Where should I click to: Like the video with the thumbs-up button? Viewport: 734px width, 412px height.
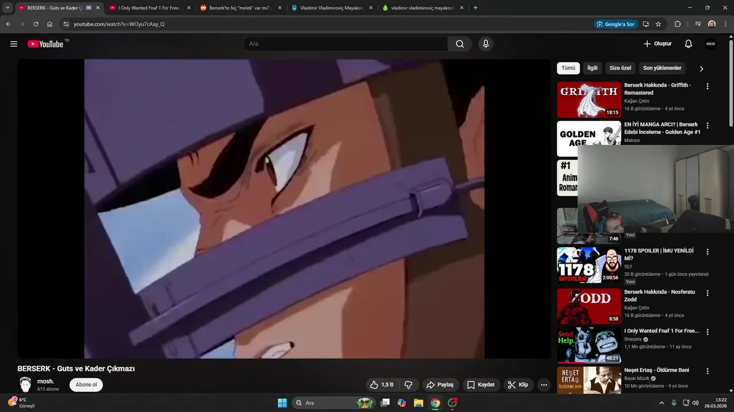382,385
